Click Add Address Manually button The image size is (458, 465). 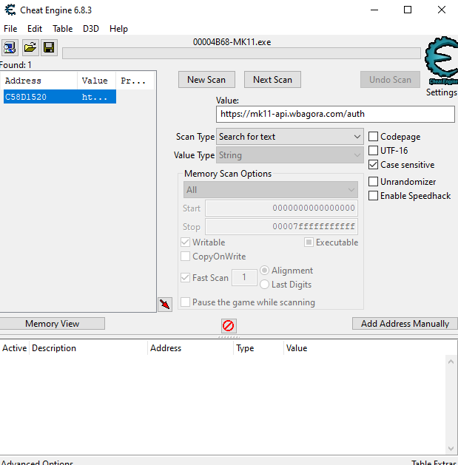[x=405, y=324]
